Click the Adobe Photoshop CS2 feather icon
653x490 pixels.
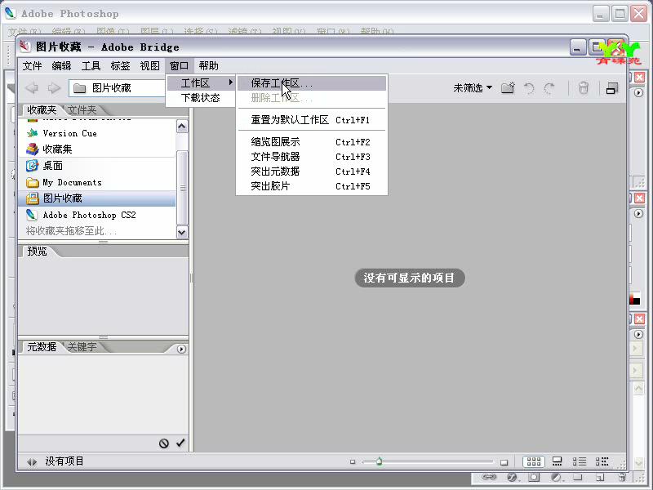[x=32, y=215]
